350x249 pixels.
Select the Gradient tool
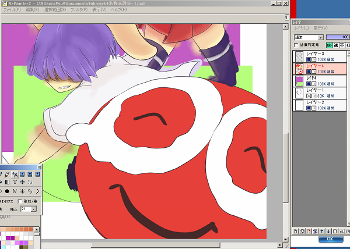(x=7, y=182)
